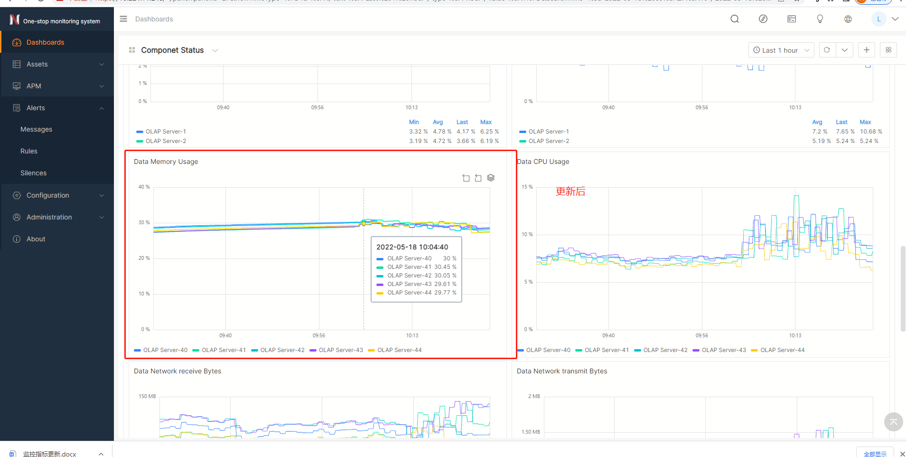
Task: Open the compass explore icon
Action: coord(763,19)
